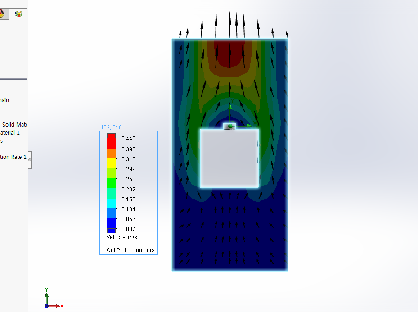Click the legend value 0.396
This screenshot has width=418, height=312.
[129, 149]
